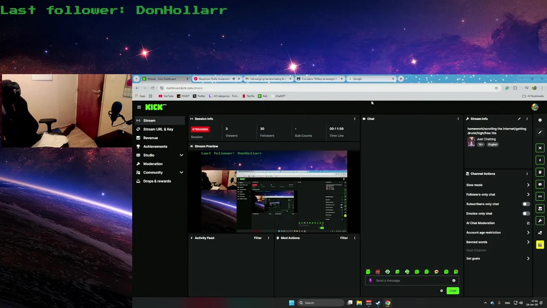The image size is (547, 308).
Task: Toggle the broadcast signal widget in sidebar
Action: (x=540, y=196)
